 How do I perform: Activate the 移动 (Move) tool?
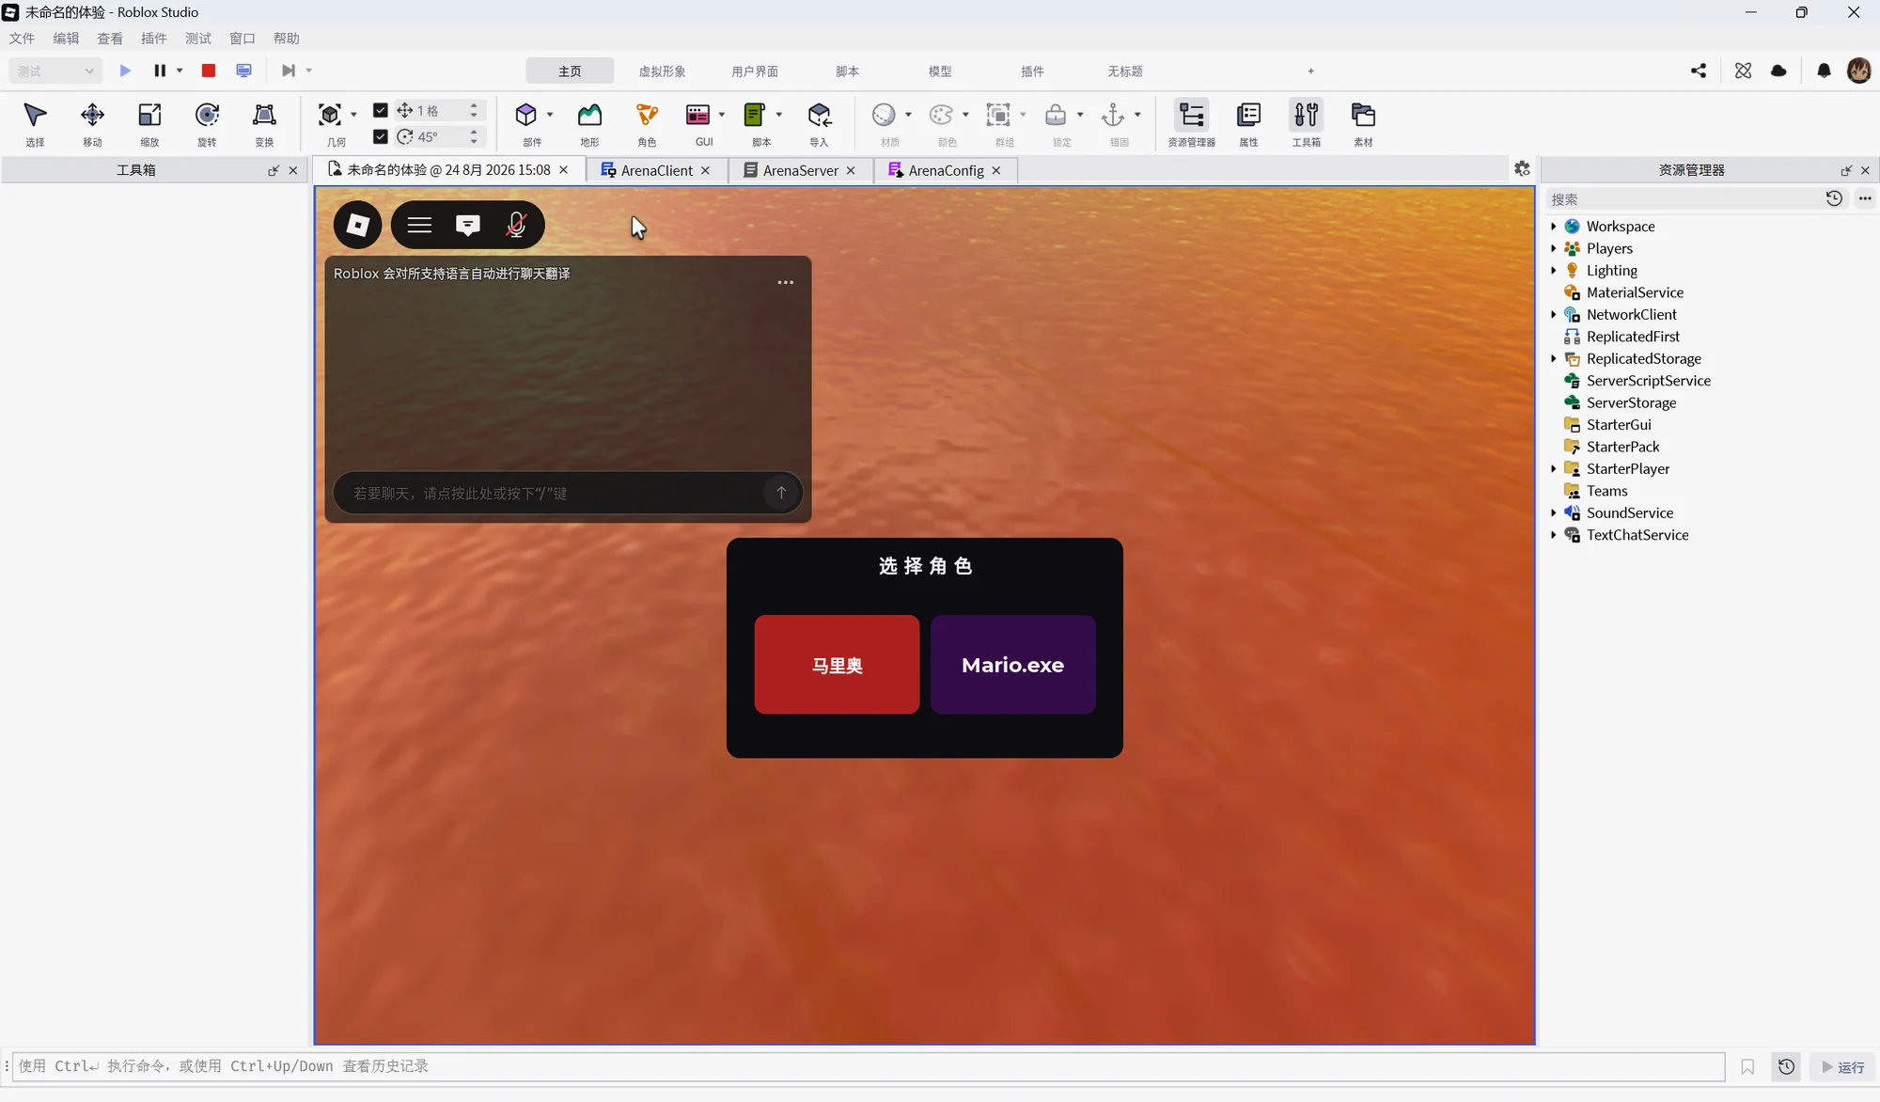click(x=92, y=123)
